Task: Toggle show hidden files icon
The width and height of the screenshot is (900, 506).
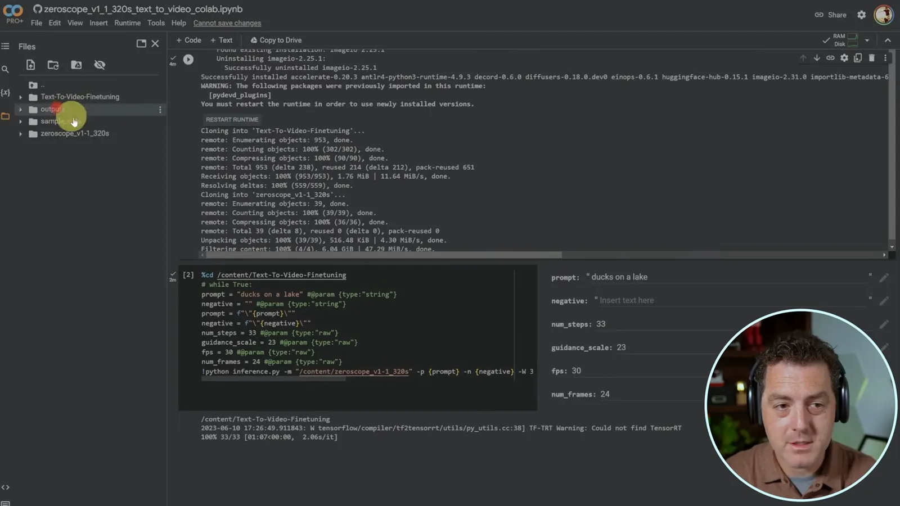Action: point(100,65)
